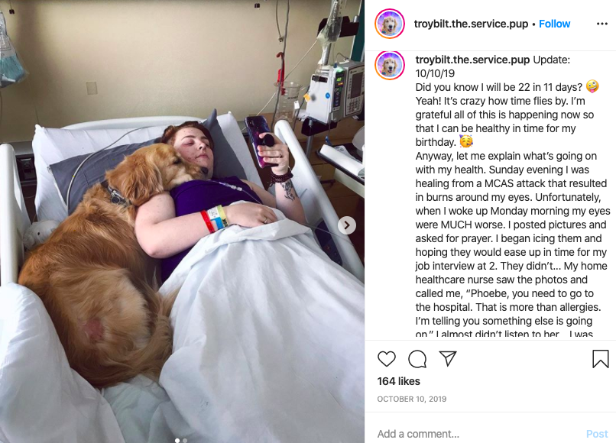Open the October 10, 2019 timestamp link

tap(412, 399)
